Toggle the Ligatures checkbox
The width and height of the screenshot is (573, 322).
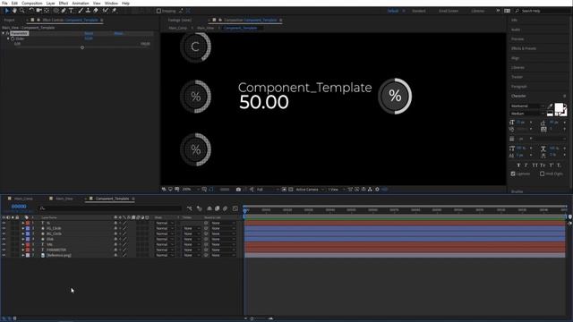point(513,174)
